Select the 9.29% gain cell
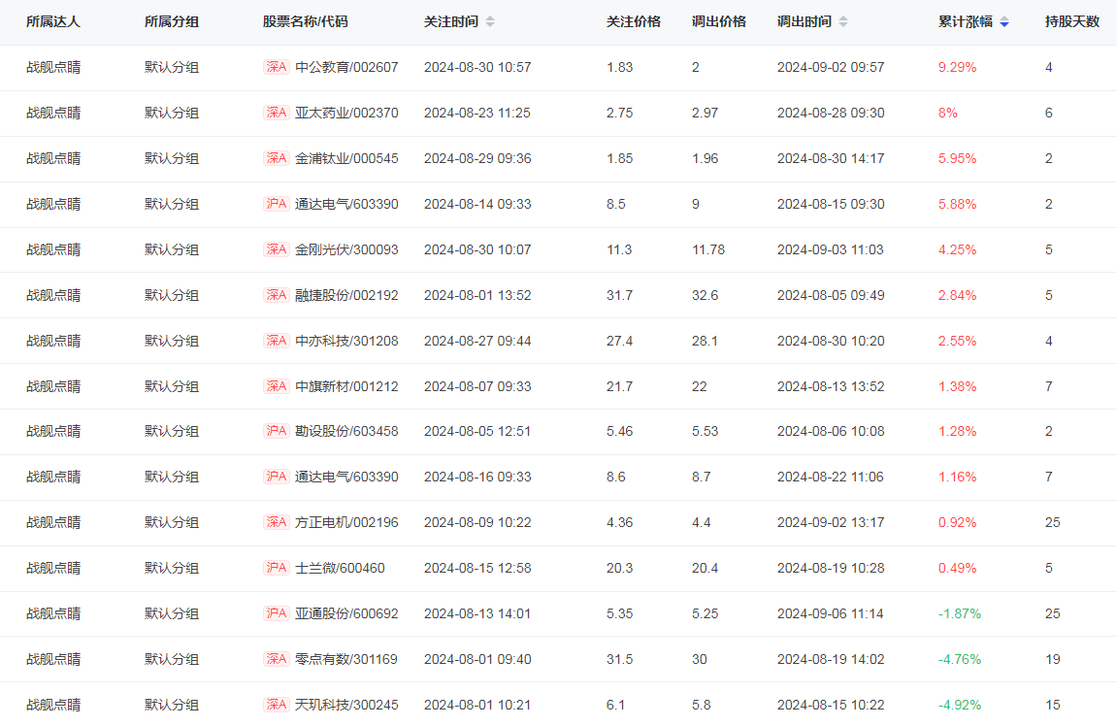Viewport: 1117px width, 726px height. (958, 67)
